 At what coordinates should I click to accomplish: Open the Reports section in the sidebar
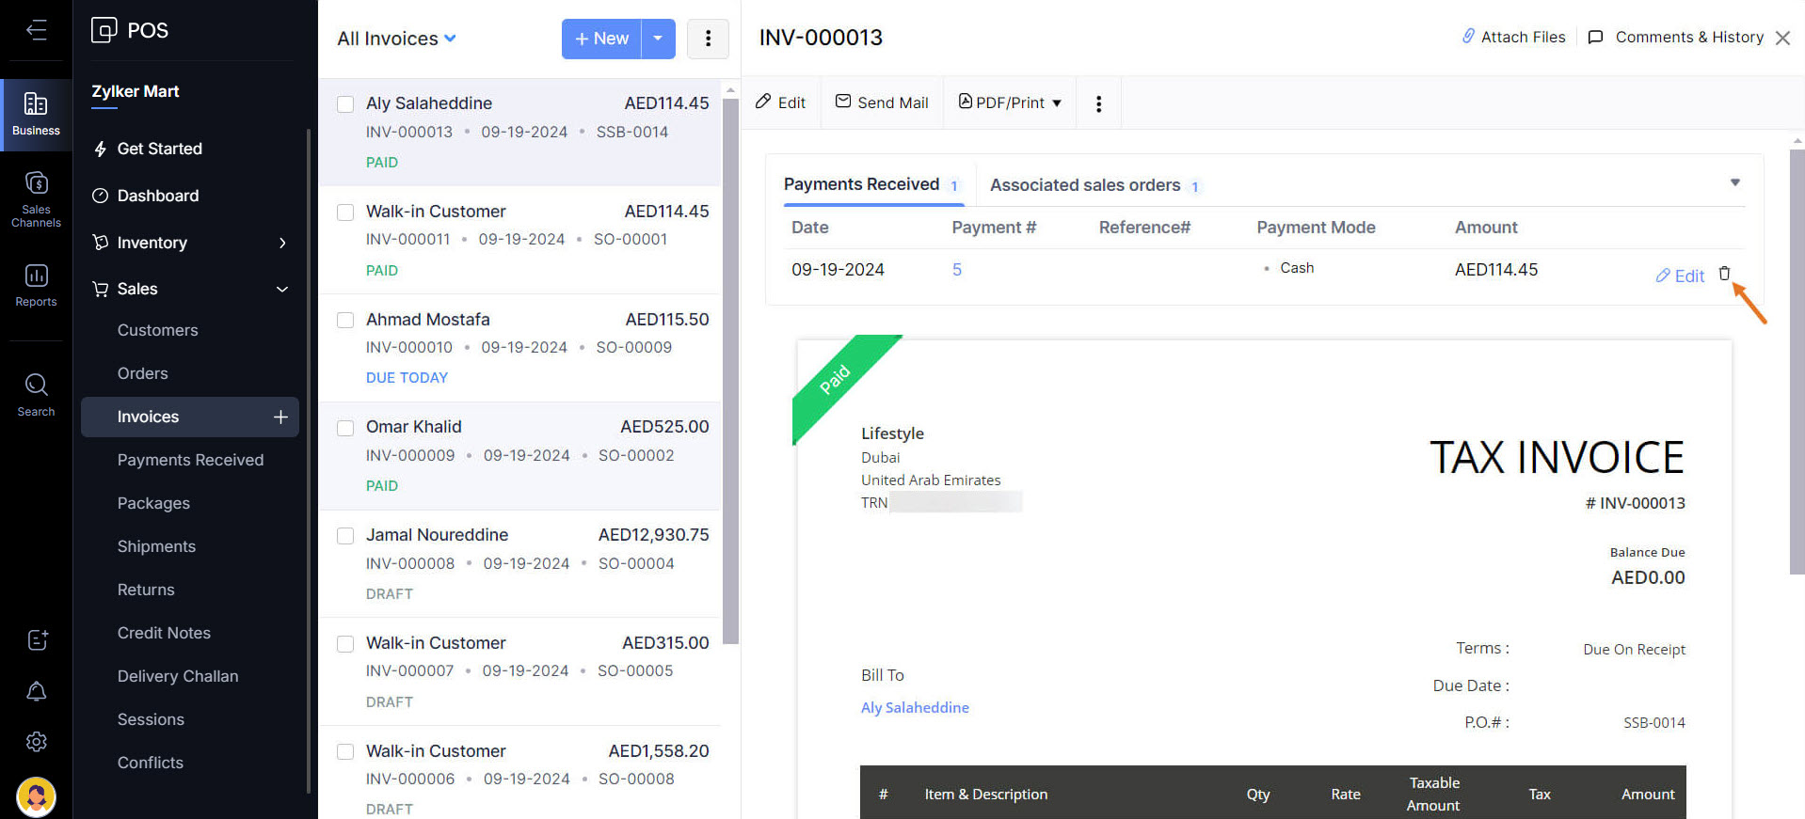point(36,285)
